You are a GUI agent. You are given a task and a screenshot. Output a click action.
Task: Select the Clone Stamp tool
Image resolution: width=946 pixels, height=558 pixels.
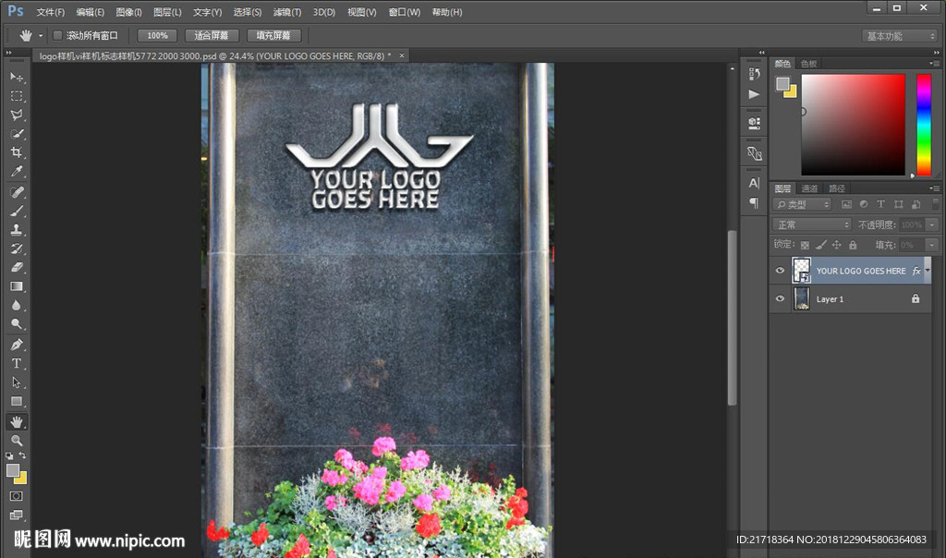pos(17,230)
